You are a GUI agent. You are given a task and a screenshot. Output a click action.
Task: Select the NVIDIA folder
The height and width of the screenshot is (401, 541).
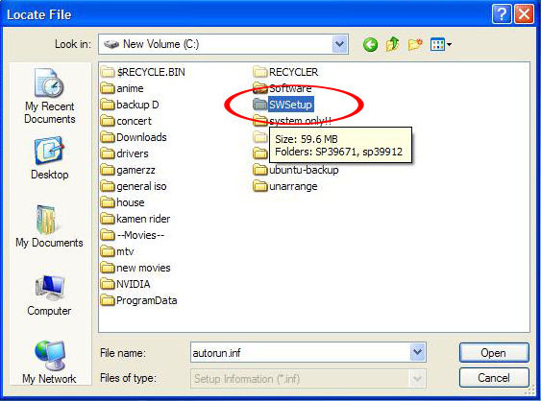tap(126, 284)
